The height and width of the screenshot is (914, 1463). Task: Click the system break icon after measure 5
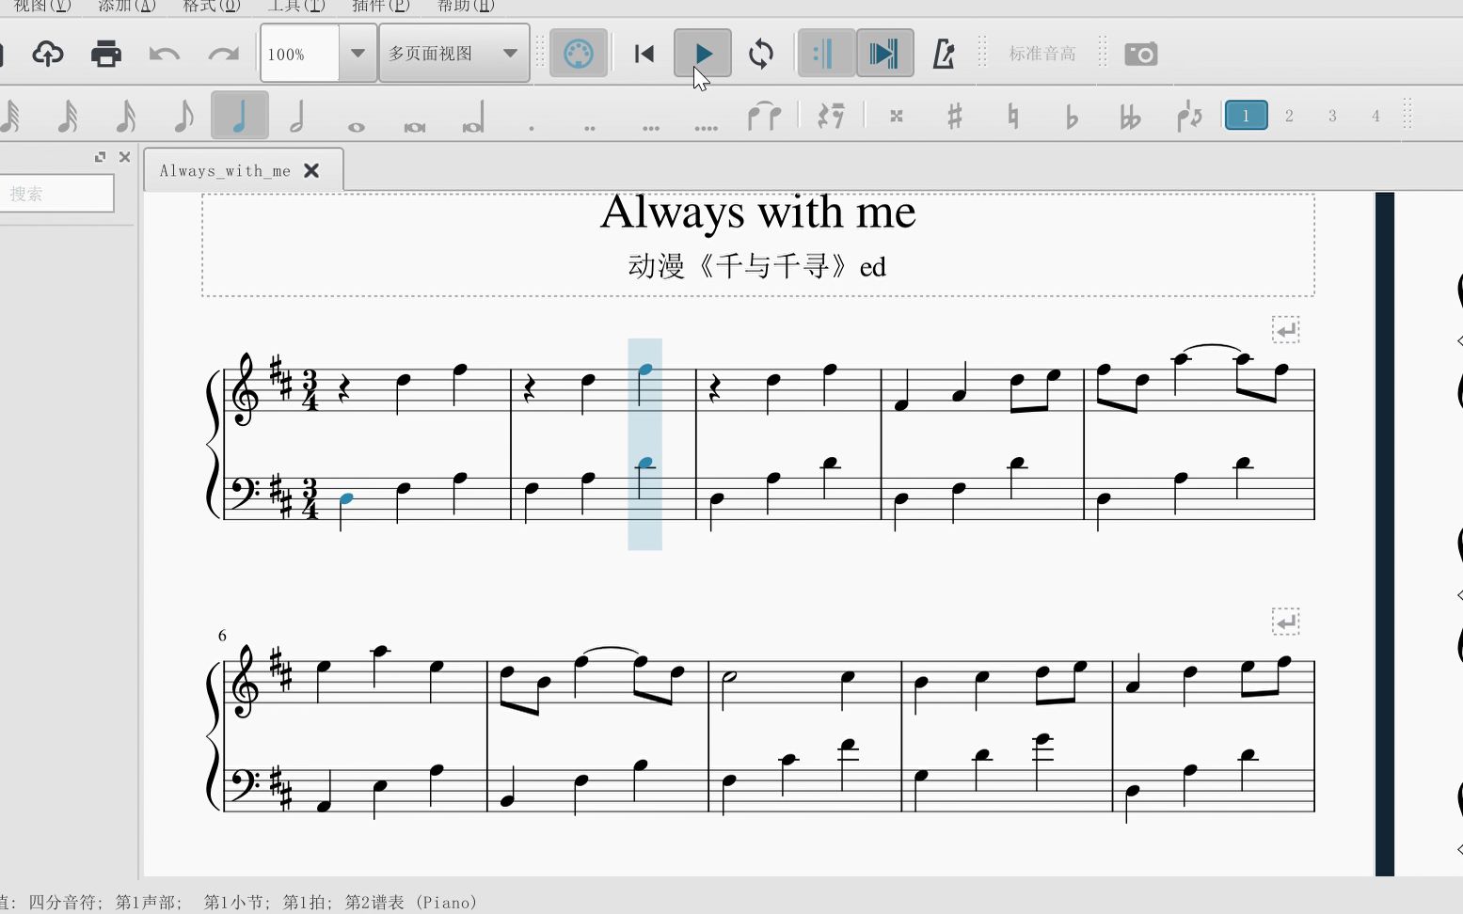point(1285,330)
